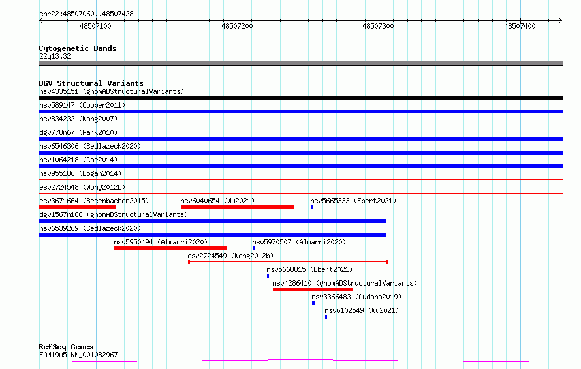
Task: Click the small blue nsv6102549 marker
Action: tap(326, 317)
